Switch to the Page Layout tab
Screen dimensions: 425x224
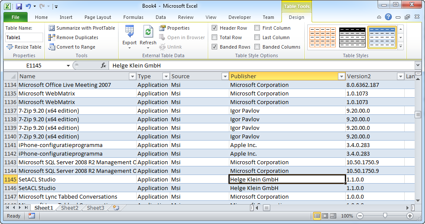97,17
